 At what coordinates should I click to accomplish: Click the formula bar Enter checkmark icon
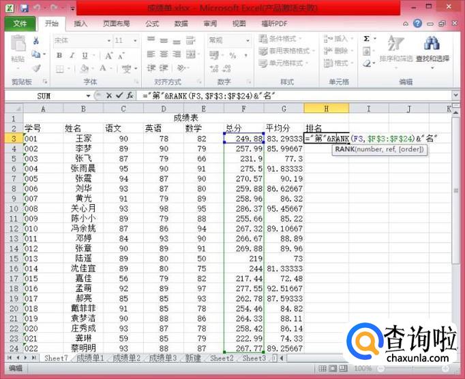coord(119,95)
